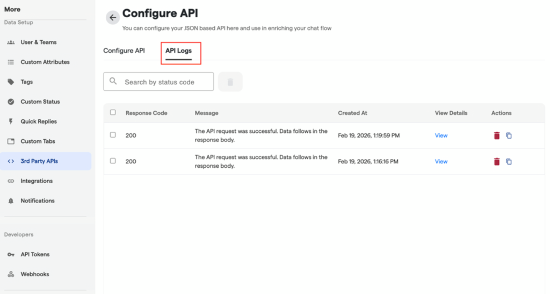Viewport: 550px width, 294px height.
Task: Click the Developers section label
Action: click(19, 235)
